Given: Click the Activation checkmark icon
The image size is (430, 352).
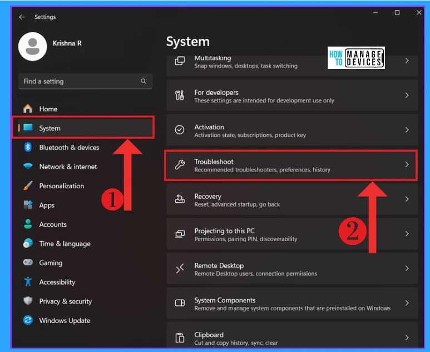Looking at the screenshot, I should tap(180, 130).
